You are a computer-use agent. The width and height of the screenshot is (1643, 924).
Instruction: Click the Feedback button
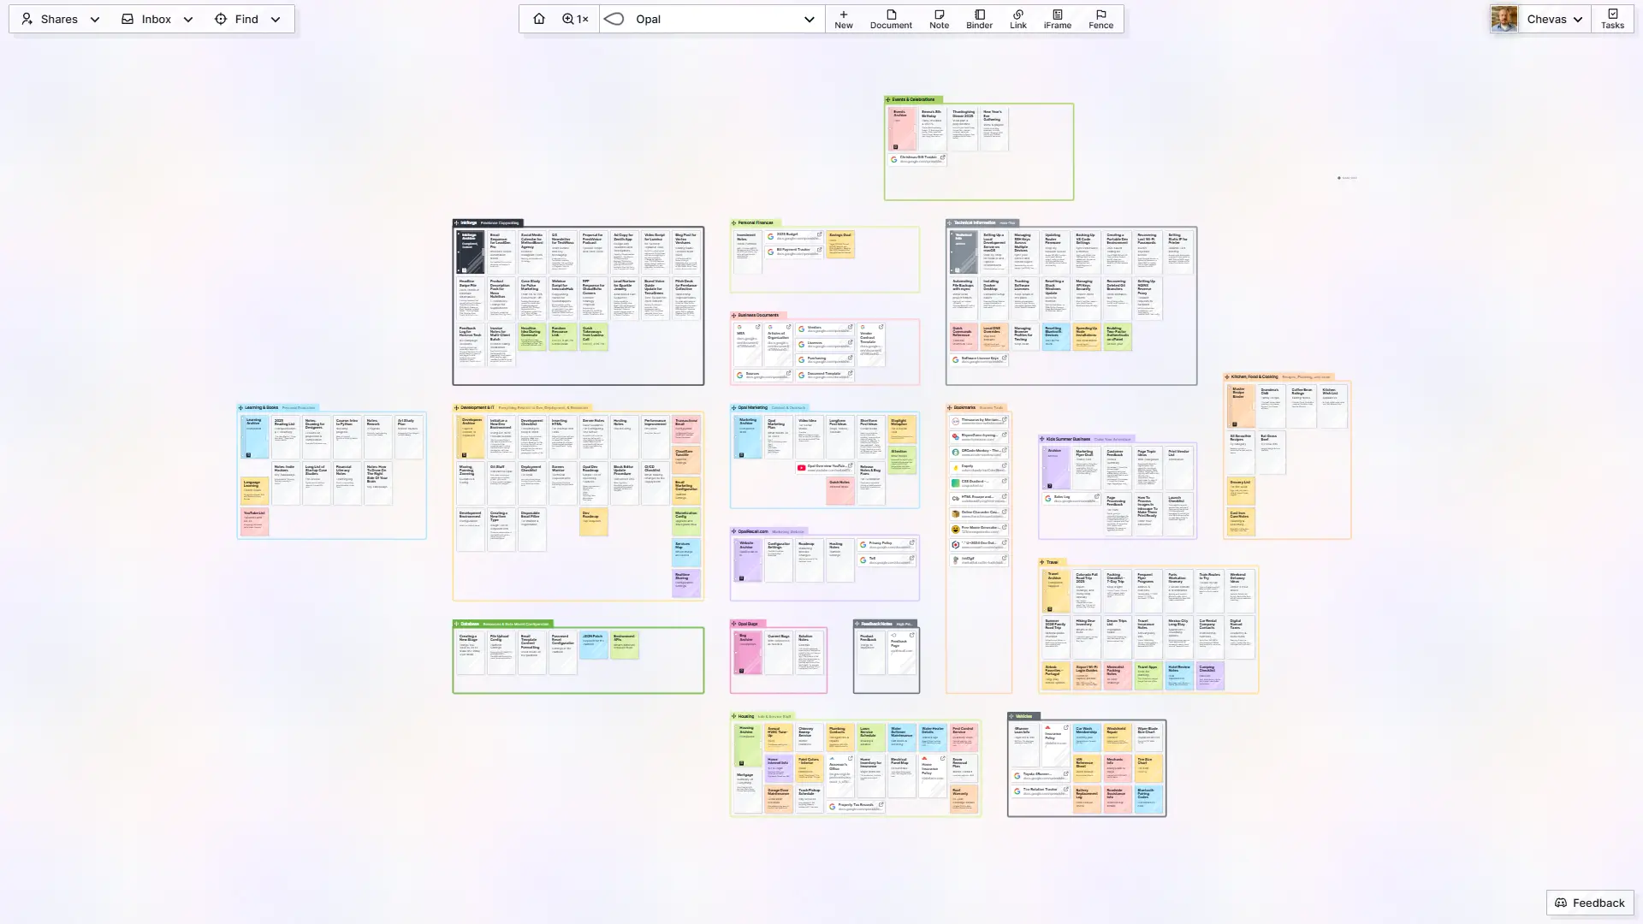point(1590,903)
